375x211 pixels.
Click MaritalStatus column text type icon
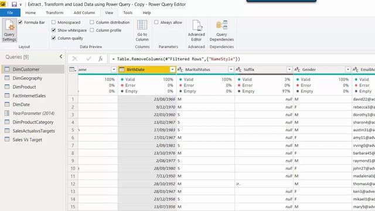pos(180,70)
